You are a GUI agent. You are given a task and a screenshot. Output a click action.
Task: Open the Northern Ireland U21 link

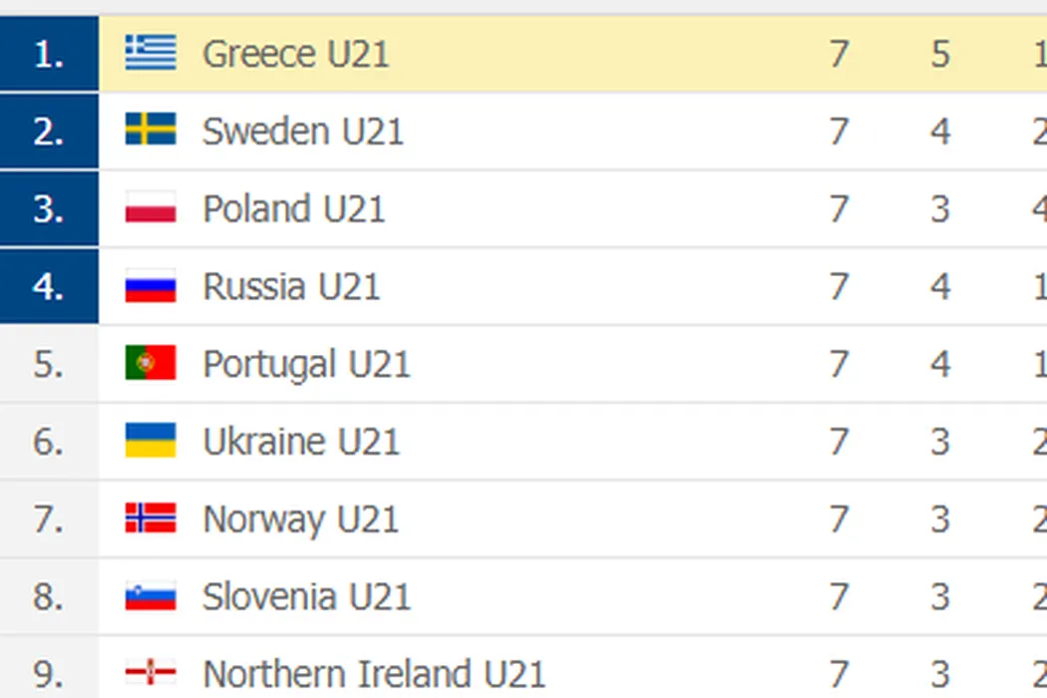point(374,675)
